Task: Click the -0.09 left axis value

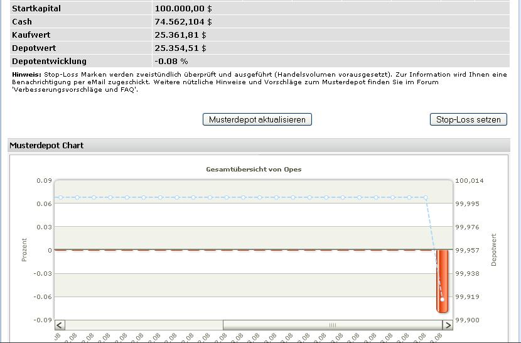Action: 43,320
